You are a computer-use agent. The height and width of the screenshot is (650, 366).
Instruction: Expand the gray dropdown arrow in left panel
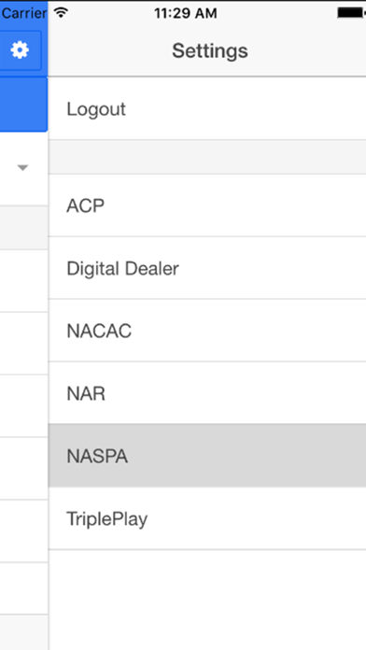coord(22,167)
